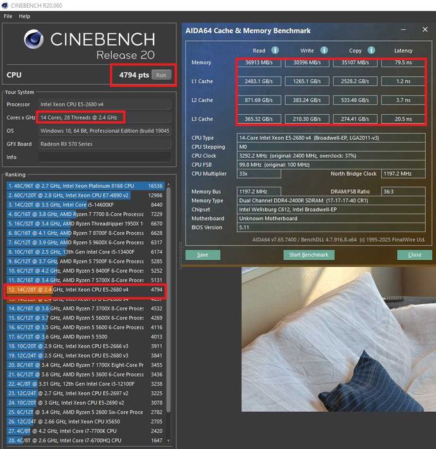This screenshot has width=436, height=449.
Task: Select ranking row Intel Xeon Platinum 8168
Action: 85,186
